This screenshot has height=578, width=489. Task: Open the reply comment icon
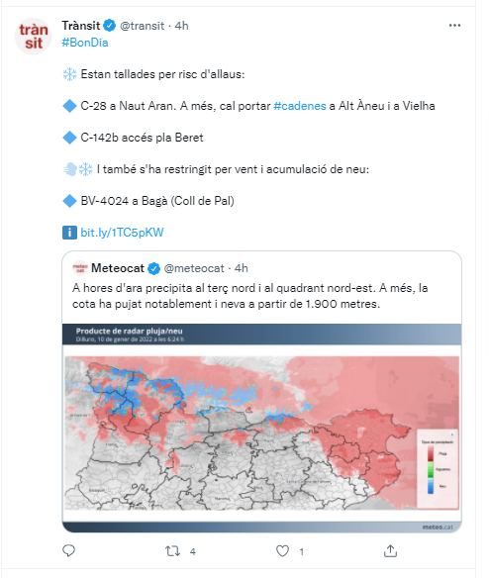[68, 550]
